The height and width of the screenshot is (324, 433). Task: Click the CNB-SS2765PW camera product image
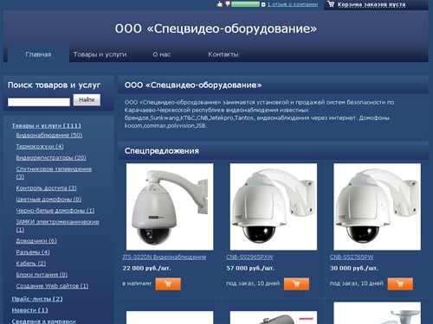[x=377, y=206]
